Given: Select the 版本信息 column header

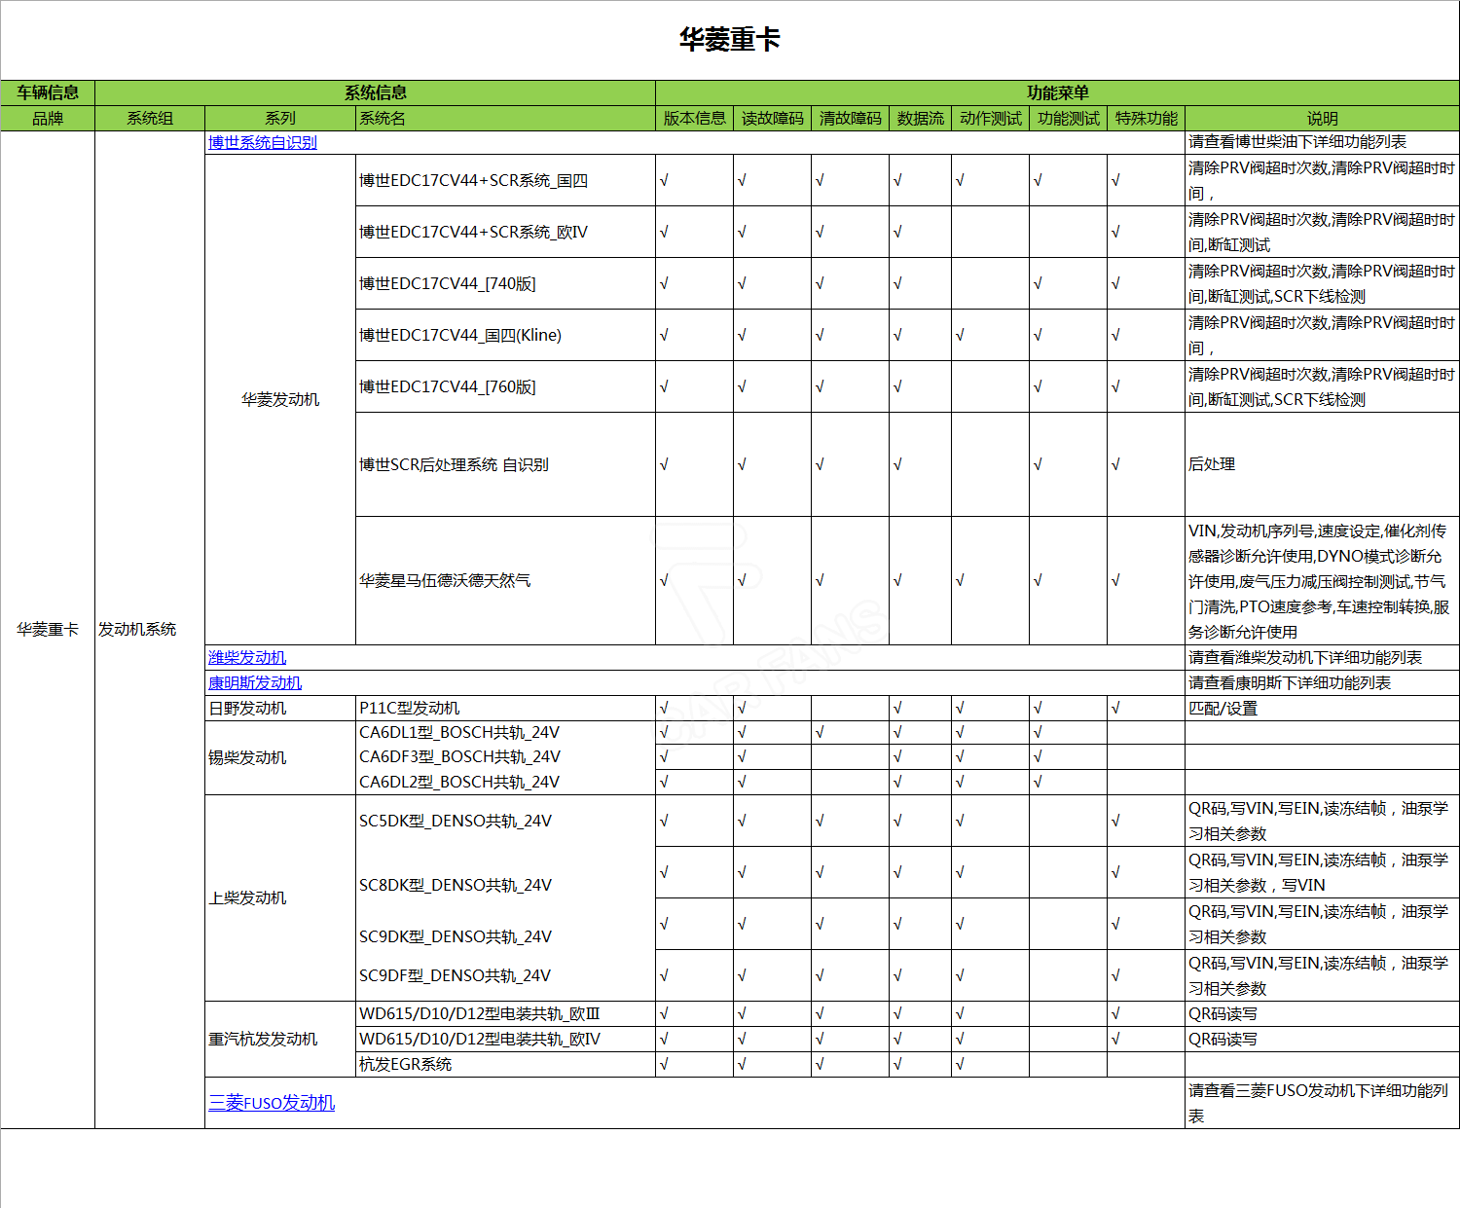Looking at the screenshot, I should point(695,118).
